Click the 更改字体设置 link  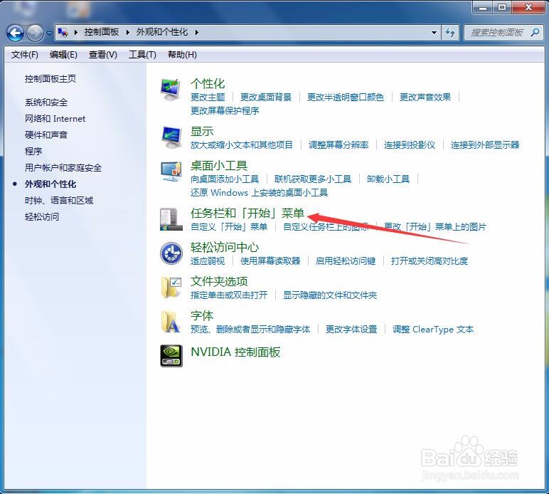pyautogui.click(x=351, y=330)
